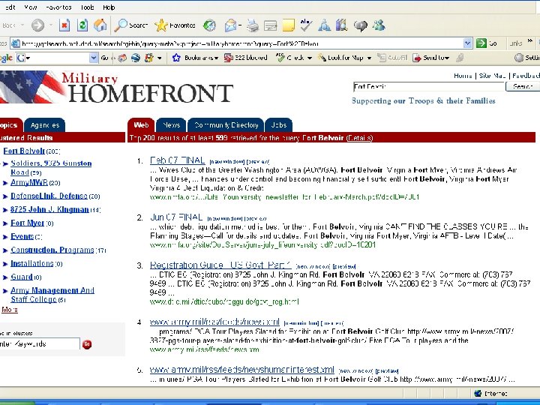Screen dimensions: 540x405
Task: Click the Research books toolbar icon
Action: pos(341,25)
